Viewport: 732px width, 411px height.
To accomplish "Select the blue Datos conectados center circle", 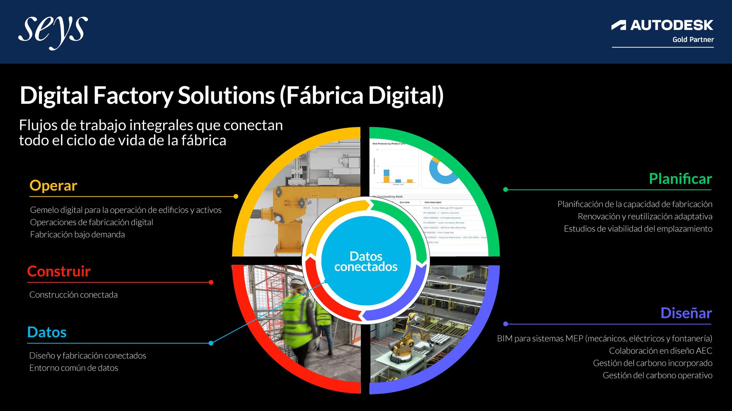I will [366, 261].
